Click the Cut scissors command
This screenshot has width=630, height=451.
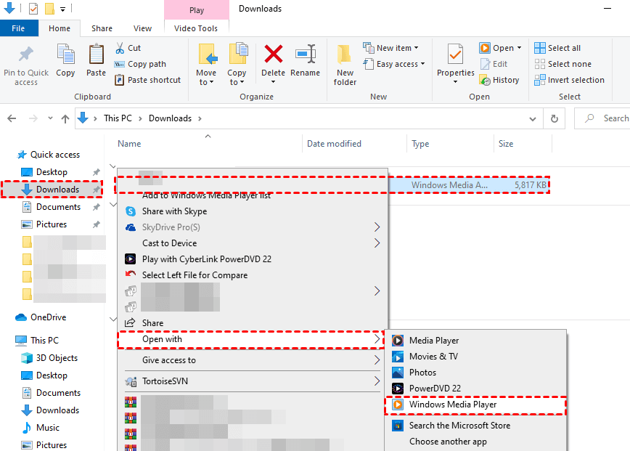(x=128, y=48)
